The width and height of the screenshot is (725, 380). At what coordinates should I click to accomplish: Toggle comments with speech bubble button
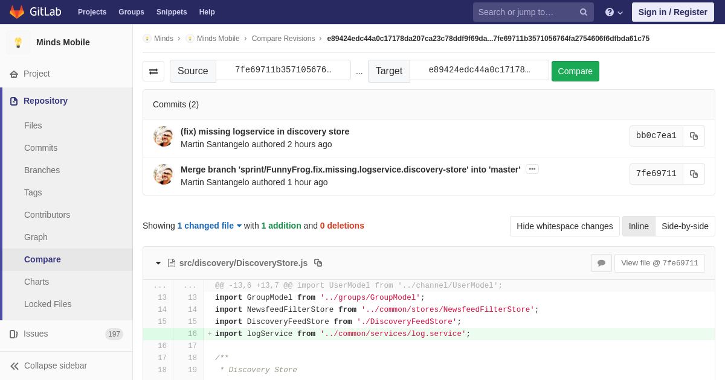pyautogui.click(x=601, y=263)
